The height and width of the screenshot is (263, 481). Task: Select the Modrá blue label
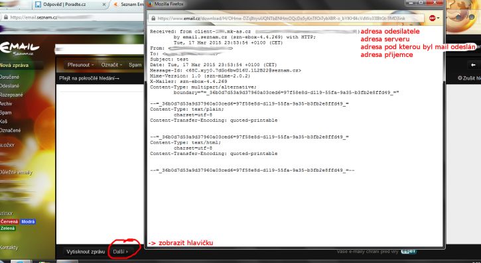[x=28, y=222]
